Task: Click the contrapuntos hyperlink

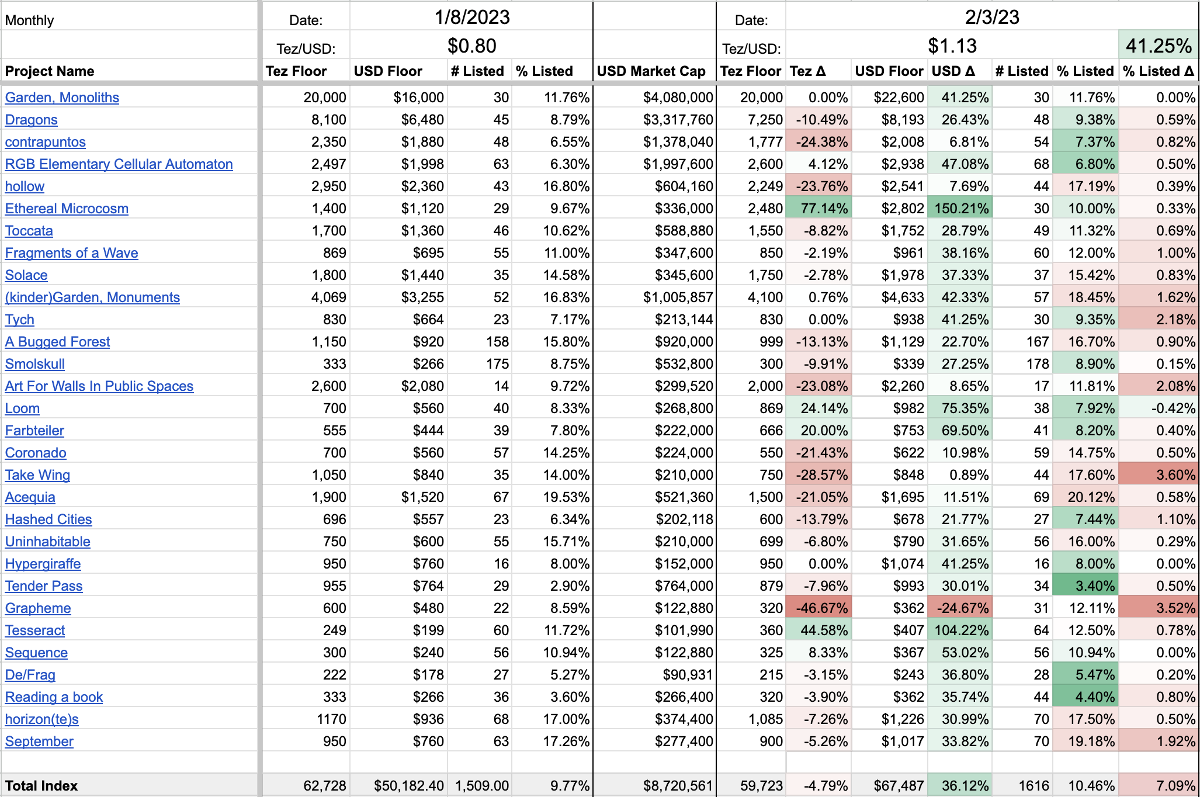Action: click(x=46, y=142)
